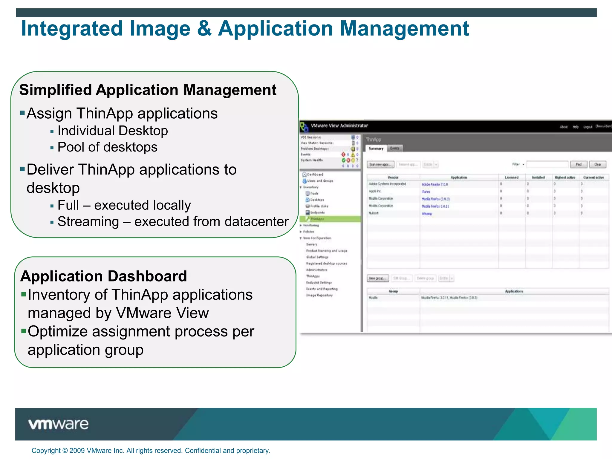The width and height of the screenshot is (612, 459).
Task: Open the Filter dropdown arrow
Action: [523, 164]
